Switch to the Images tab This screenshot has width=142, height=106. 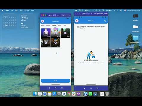pos(48,26)
